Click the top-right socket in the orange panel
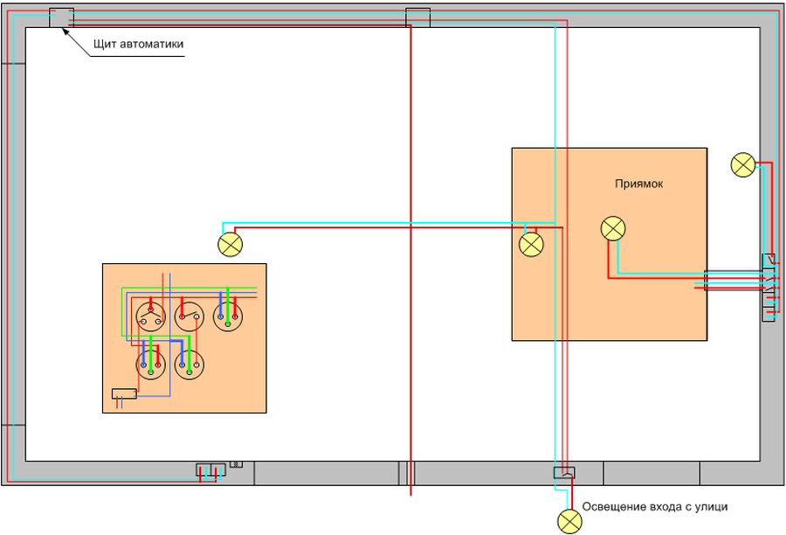This screenshot has height=535, width=786. [228, 316]
